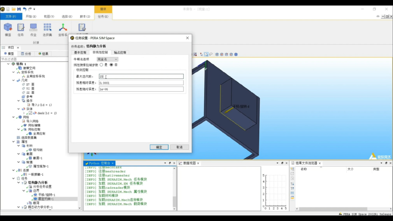The width and height of the screenshot is (393, 221).
Task: Switch to the 视图(V) ribbon tab
Action: (49, 16)
